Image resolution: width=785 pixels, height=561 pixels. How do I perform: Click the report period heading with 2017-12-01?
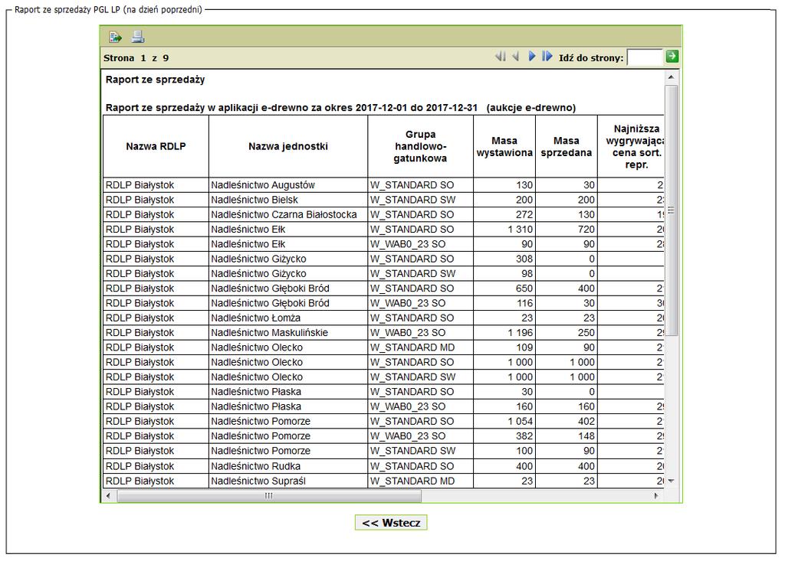pos(340,107)
